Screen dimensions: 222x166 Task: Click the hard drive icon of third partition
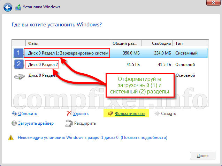click(19, 76)
